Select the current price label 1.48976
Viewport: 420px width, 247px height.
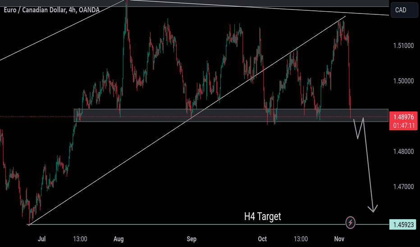[x=403, y=117]
